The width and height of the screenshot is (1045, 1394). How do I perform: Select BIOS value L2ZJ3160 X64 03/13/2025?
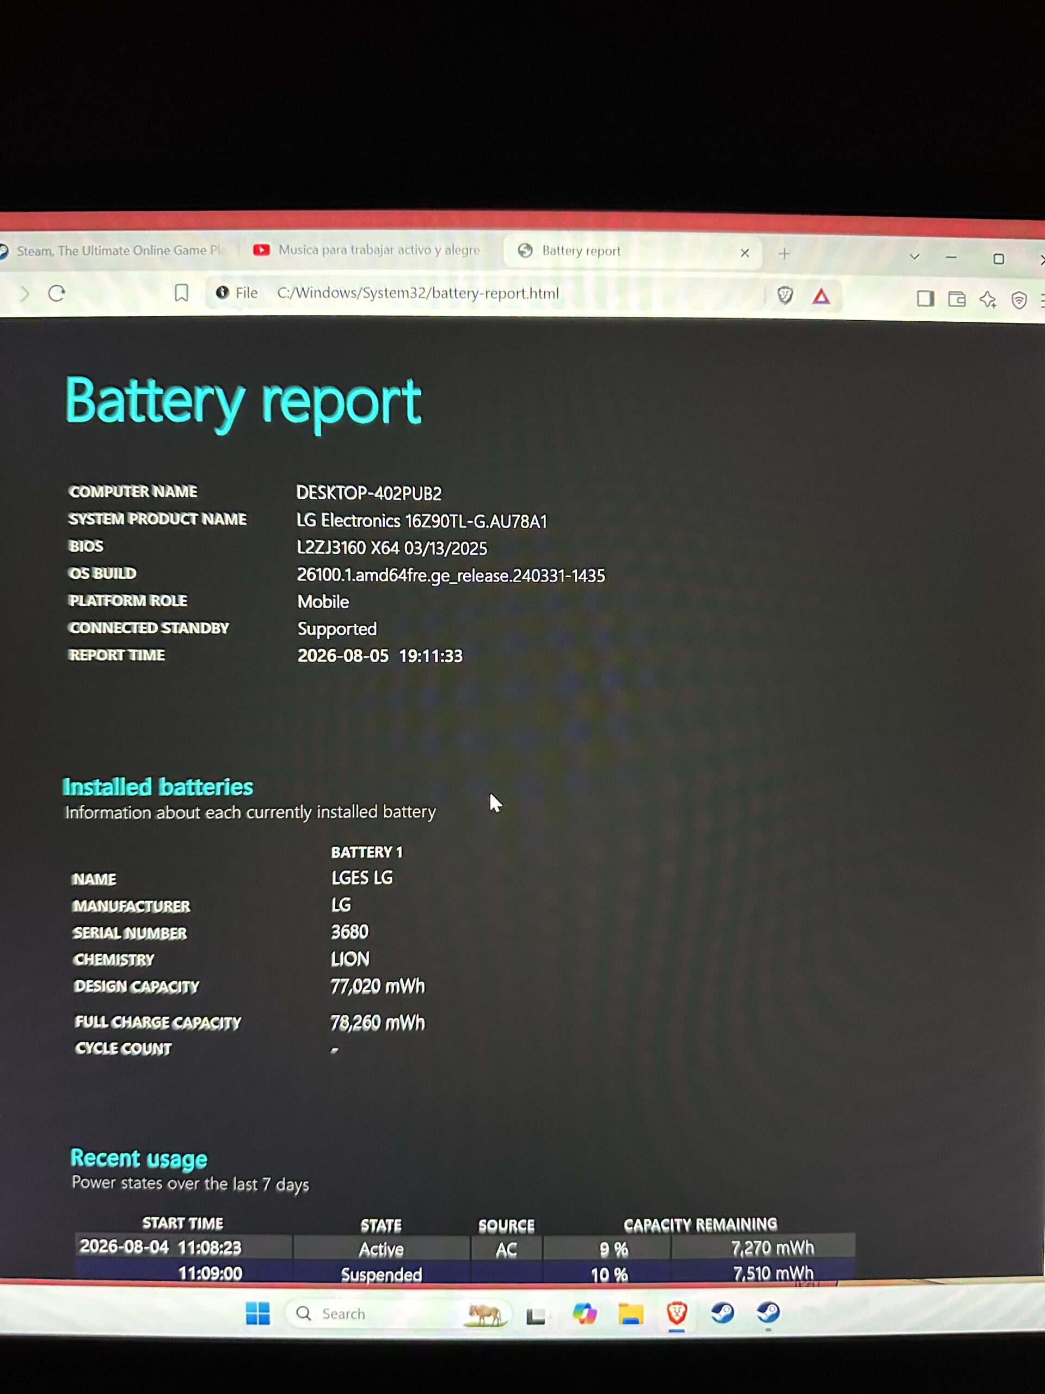392,548
